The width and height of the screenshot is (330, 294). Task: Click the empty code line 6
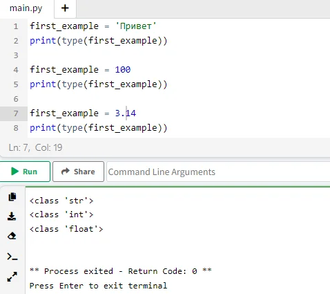click(179, 99)
